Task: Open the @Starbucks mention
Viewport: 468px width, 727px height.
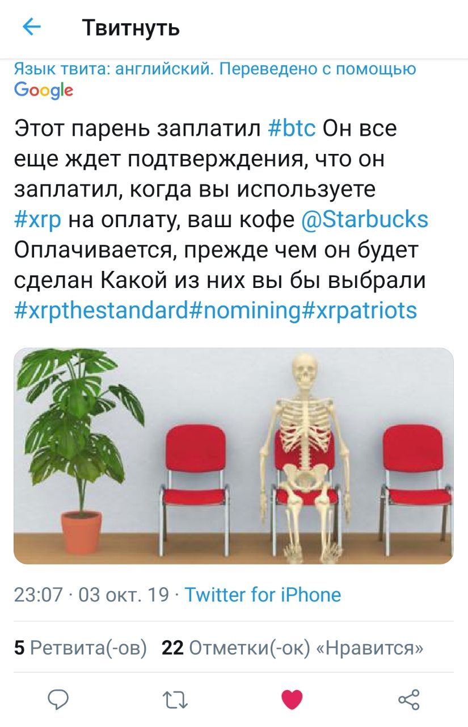Action: point(366,219)
